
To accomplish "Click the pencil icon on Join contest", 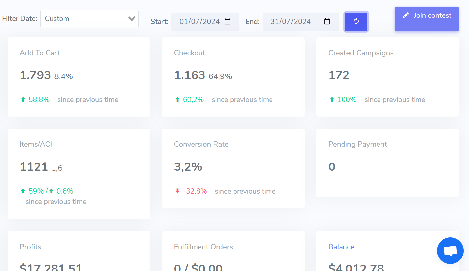I will click(x=406, y=15).
